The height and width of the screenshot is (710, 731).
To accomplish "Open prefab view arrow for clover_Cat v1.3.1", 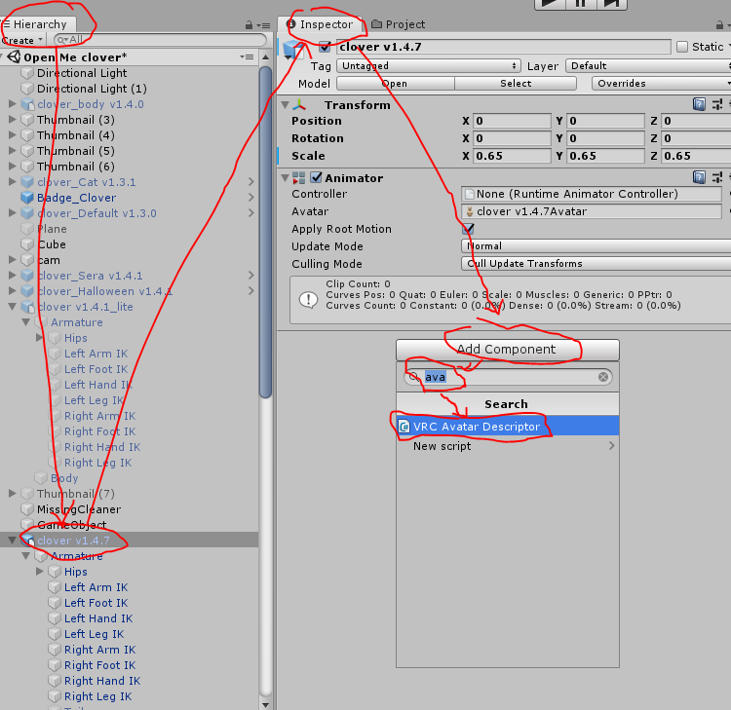I will (251, 182).
